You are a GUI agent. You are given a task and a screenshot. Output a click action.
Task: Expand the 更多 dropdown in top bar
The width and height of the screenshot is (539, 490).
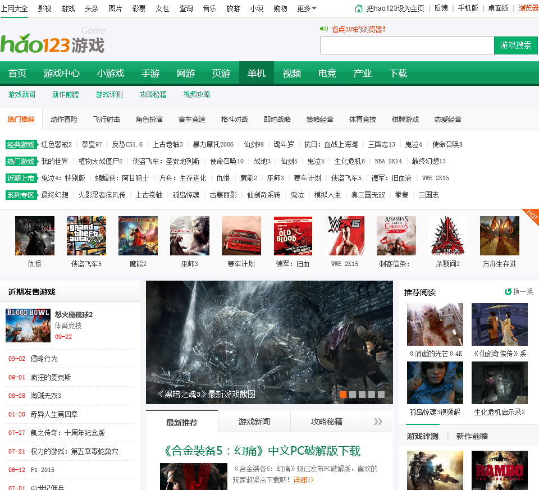[307, 8]
